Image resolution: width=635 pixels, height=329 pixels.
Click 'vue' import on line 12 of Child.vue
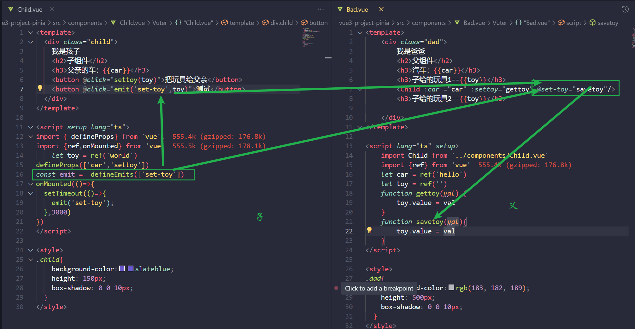[x=151, y=137]
